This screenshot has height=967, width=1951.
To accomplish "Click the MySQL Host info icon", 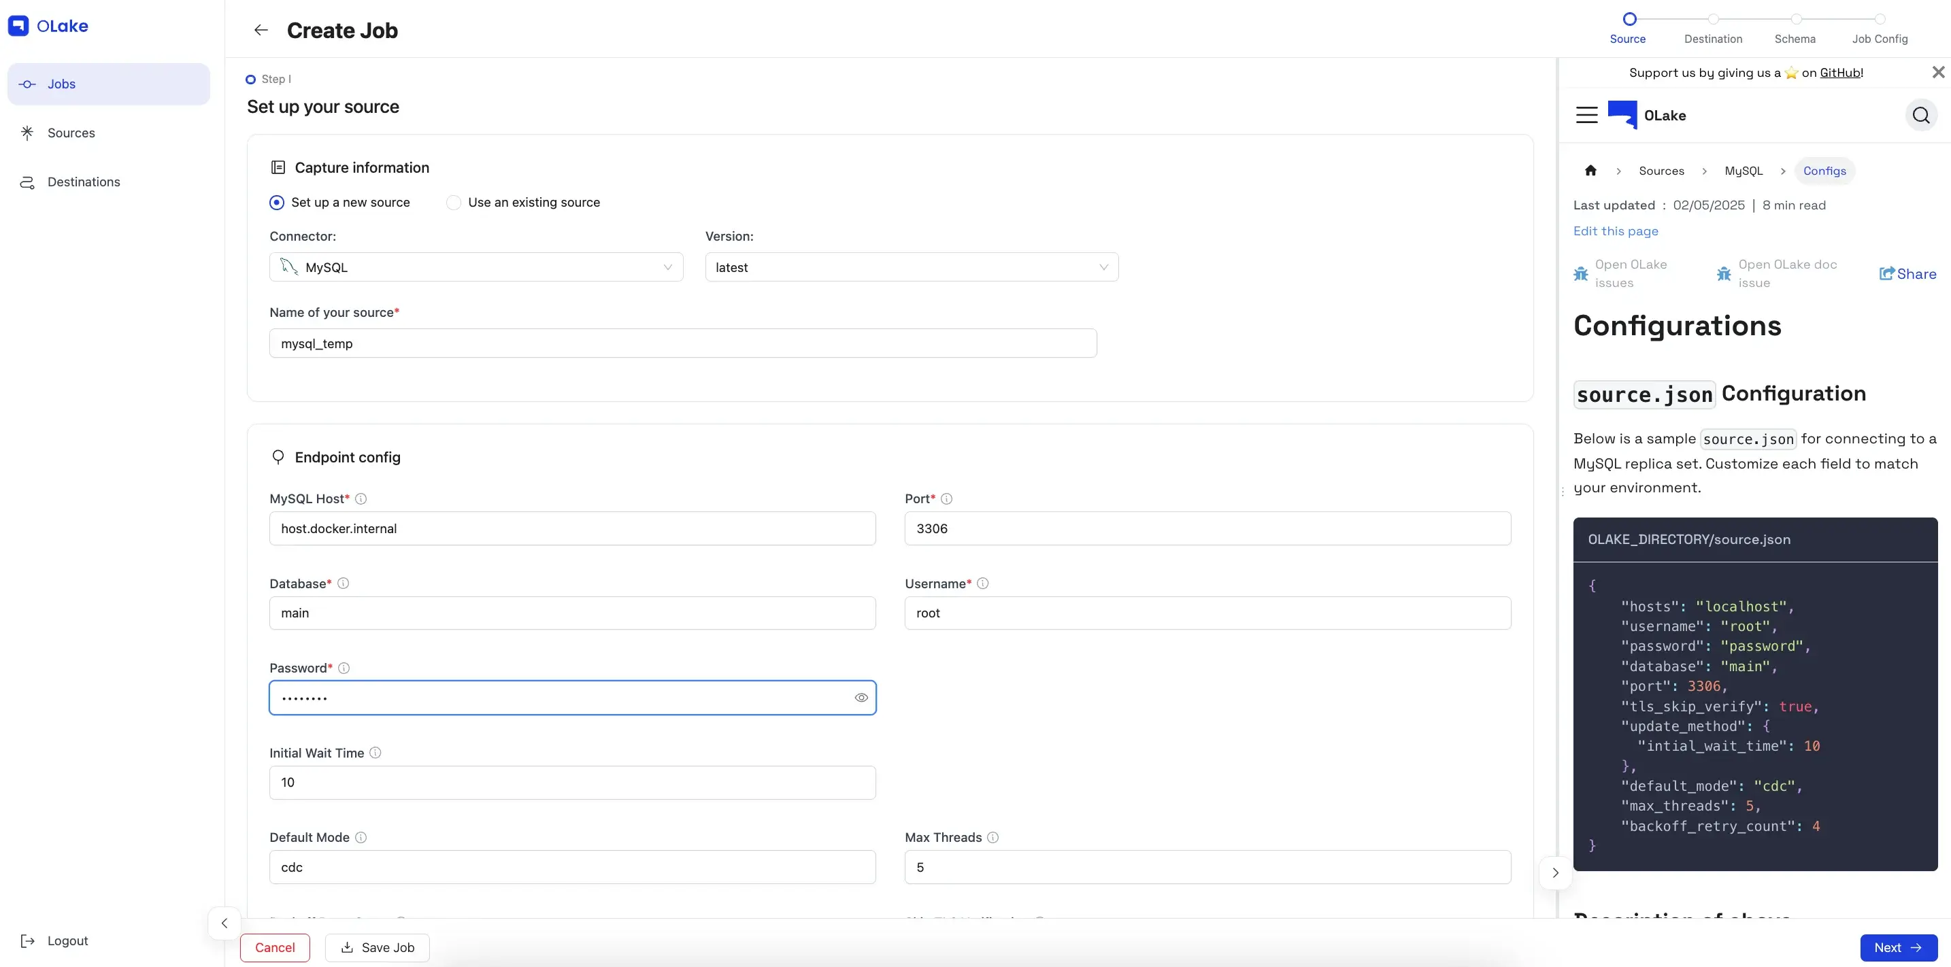I will [x=361, y=499].
